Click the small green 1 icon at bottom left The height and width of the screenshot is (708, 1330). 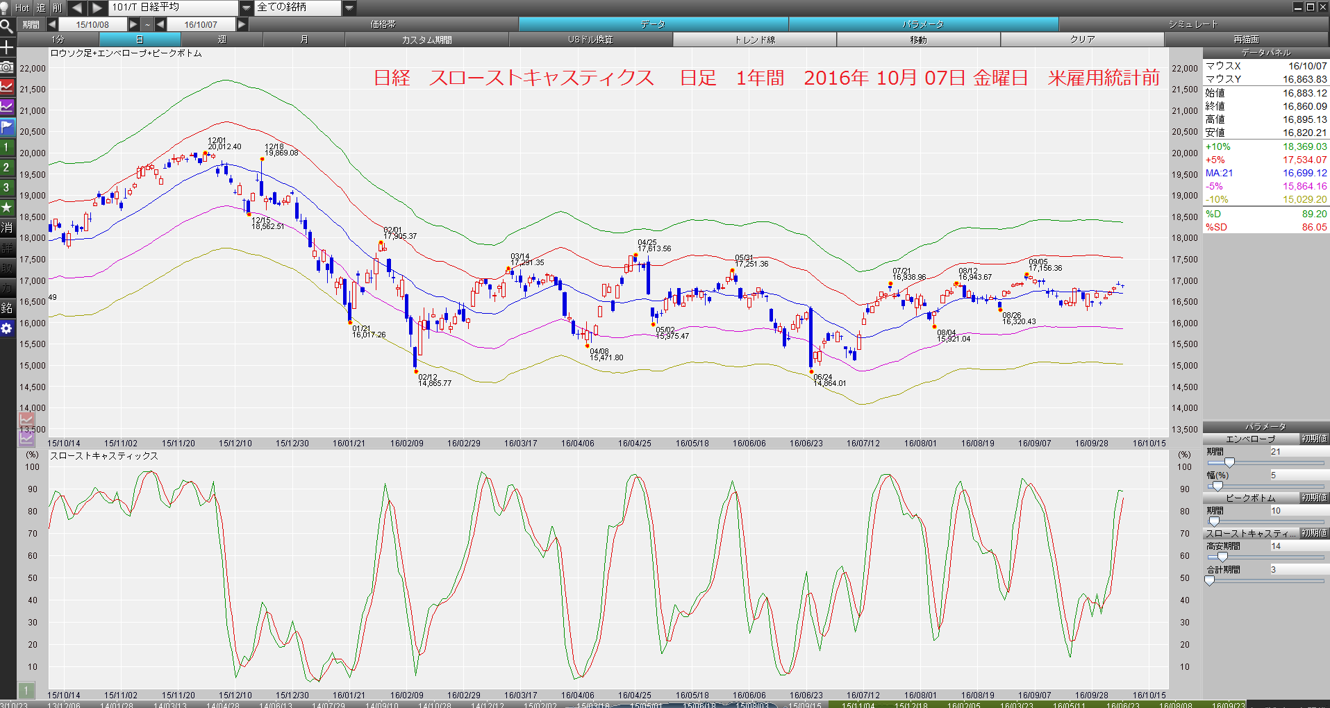point(26,690)
